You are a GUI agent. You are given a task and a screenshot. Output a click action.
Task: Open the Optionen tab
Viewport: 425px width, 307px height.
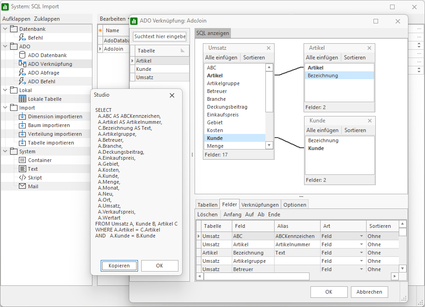[294, 205]
